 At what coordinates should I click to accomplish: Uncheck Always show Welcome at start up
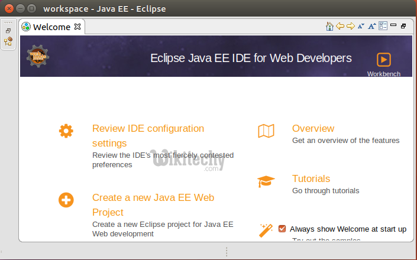pyautogui.click(x=282, y=229)
